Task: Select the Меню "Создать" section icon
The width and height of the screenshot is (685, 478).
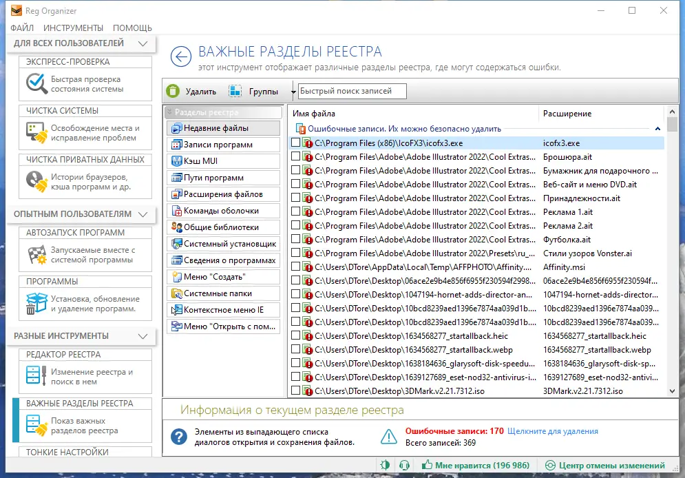Action: [x=176, y=277]
